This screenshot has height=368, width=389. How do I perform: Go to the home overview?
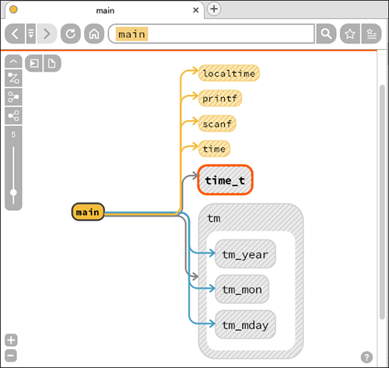[x=94, y=33]
